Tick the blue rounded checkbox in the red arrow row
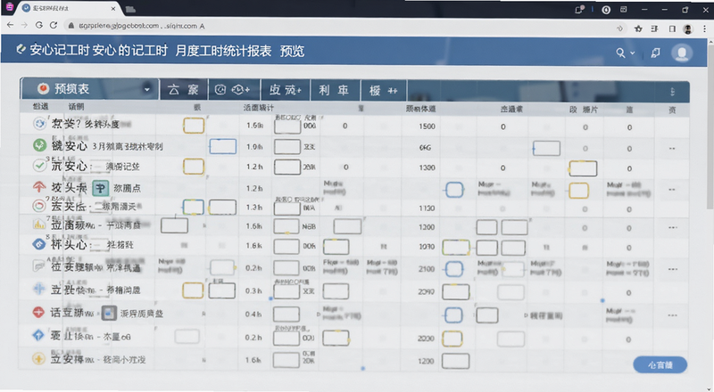 pos(454,190)
